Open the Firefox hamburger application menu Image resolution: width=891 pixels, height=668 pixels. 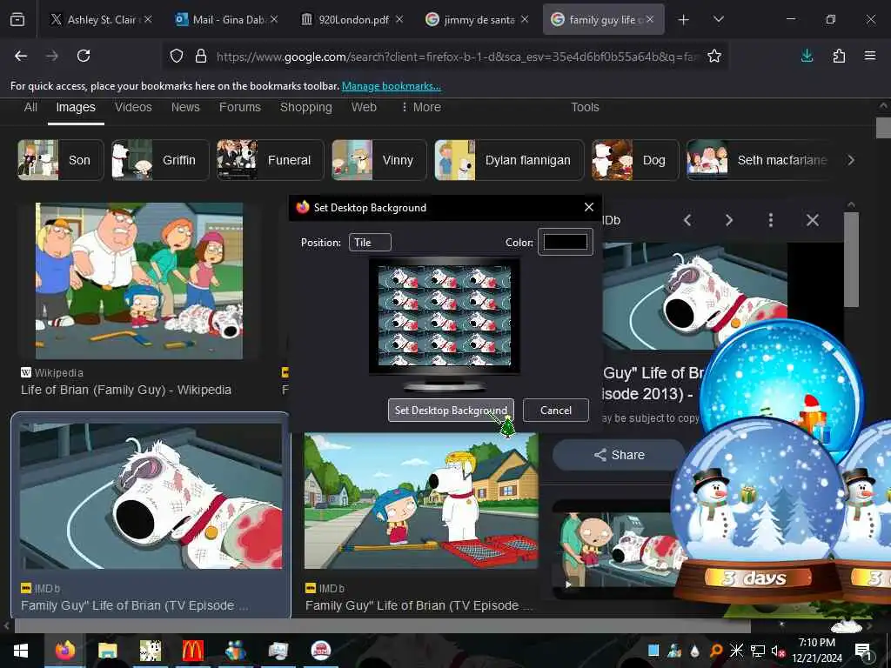point(870,56)
